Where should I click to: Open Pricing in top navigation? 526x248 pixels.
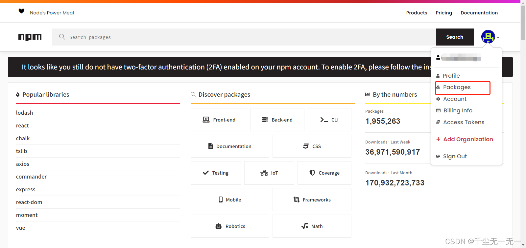(x=444, y=13)
